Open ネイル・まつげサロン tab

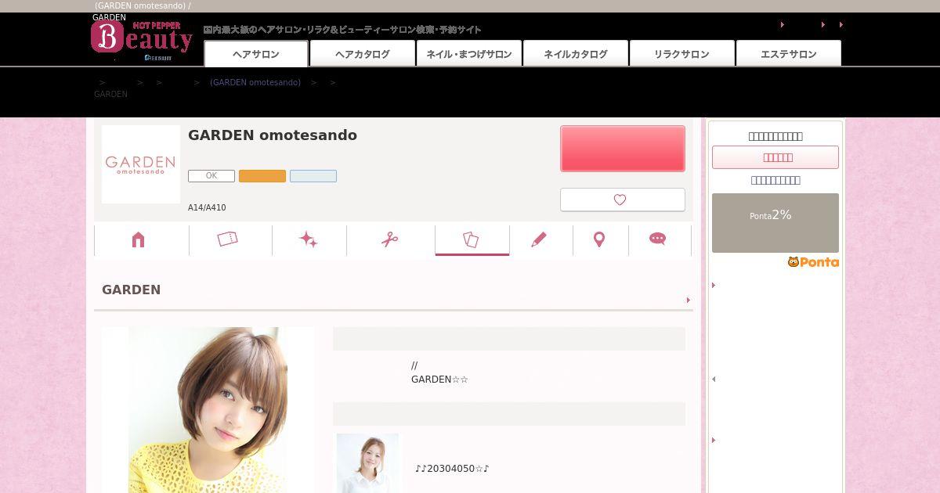pyautogui.click(x=469, y=53)
